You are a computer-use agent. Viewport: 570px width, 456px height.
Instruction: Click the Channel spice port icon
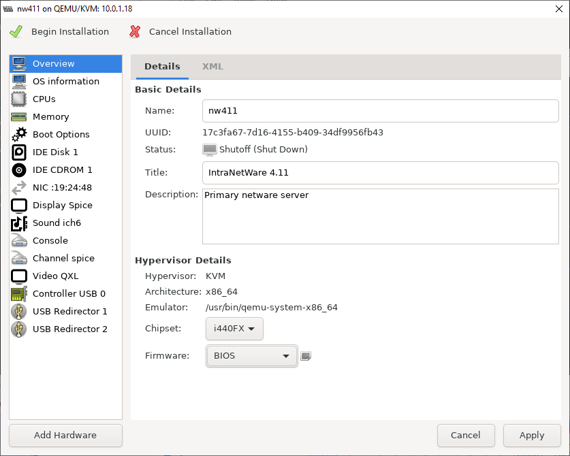pyautogui.click(x=19, y=259)
